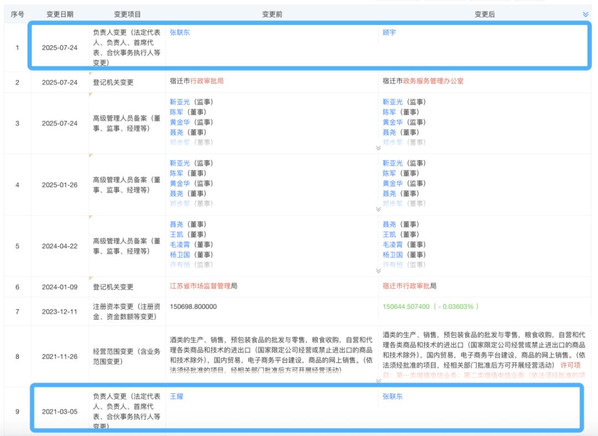Click 杨卫国 in 变更前 column of row 5
Image resolution: width=598 pixels, height=436 pixels.
pyautogui.click(x=179, y=255)
